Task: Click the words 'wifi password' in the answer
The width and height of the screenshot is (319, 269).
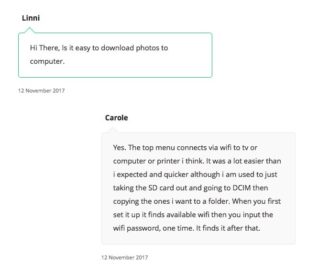Action: tap(137, 228)
